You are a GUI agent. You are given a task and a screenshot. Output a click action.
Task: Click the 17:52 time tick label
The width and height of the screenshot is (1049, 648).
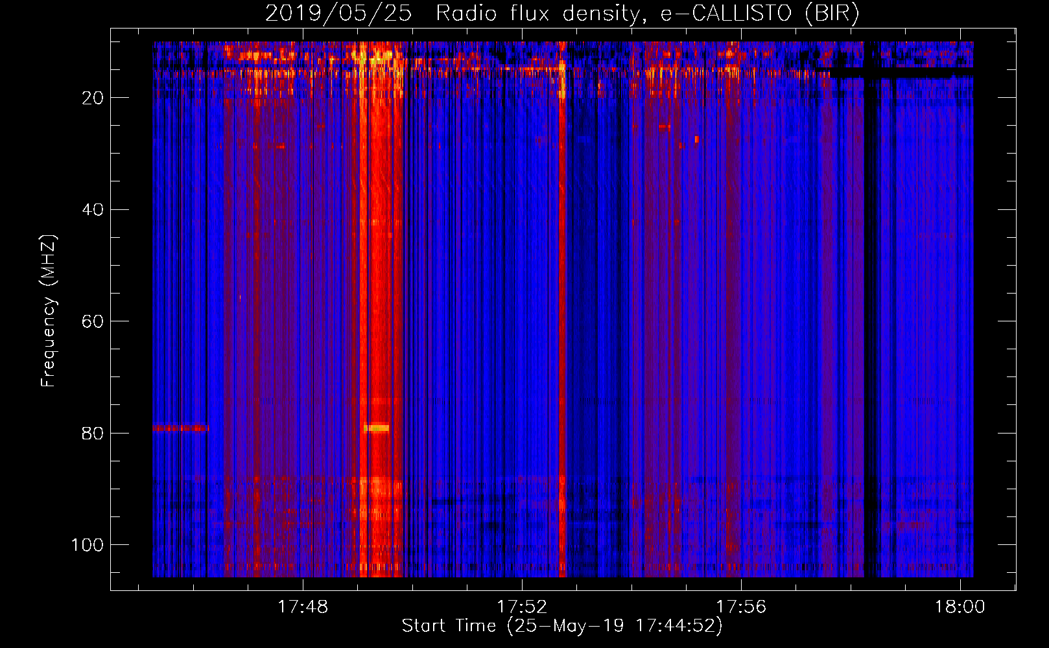(522, 607)
